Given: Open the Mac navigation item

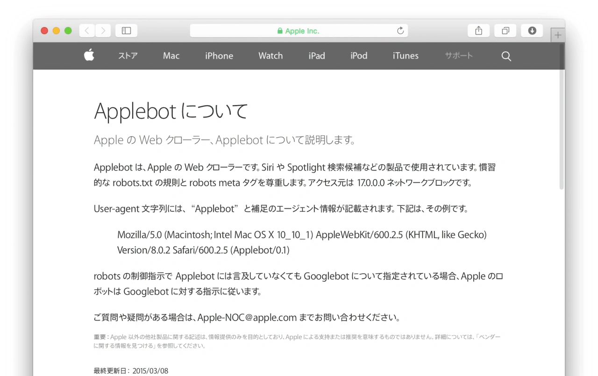Looking at the screenshot, I should (x=171, y=56).
